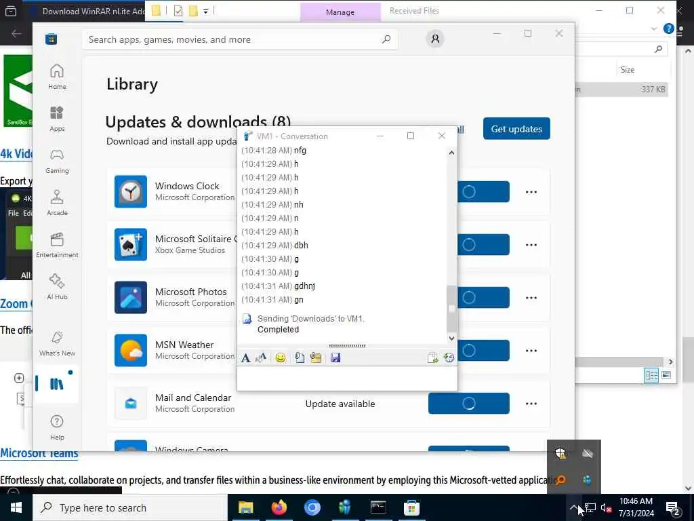This screenshot has height=521, width=694.
Task: Open the Windows Security shield tray icon
Action: point(560,452)
